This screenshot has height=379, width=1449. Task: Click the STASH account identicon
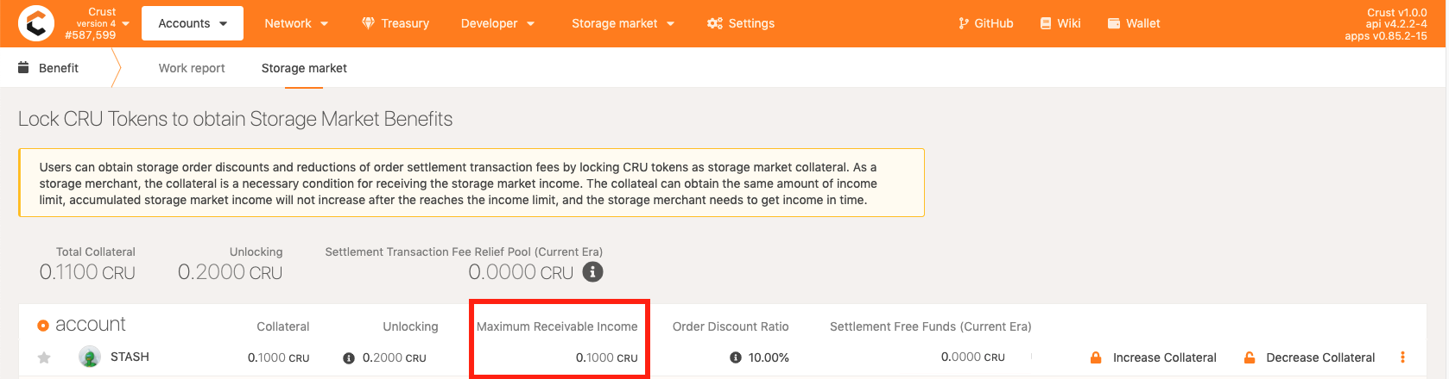coord(90,357)
